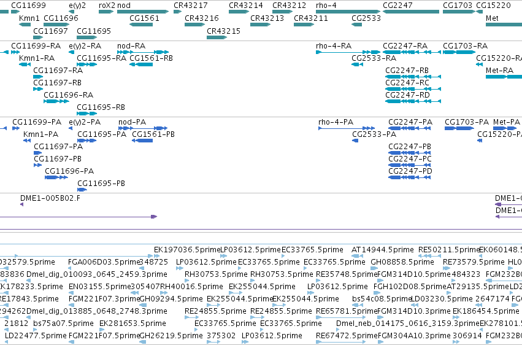Open the CR43211 gene label

click(310, 18)
